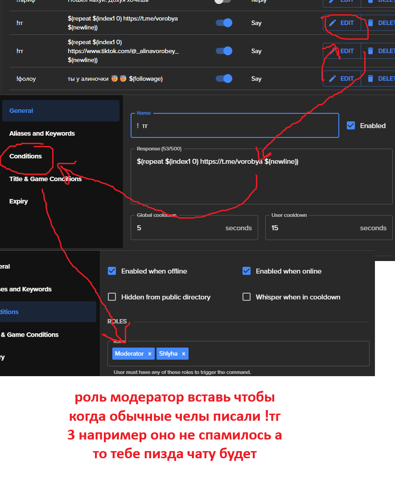395x477 pixels.
Task: Click the pencil icon on the topmost command row
Action: click(332, 2)
